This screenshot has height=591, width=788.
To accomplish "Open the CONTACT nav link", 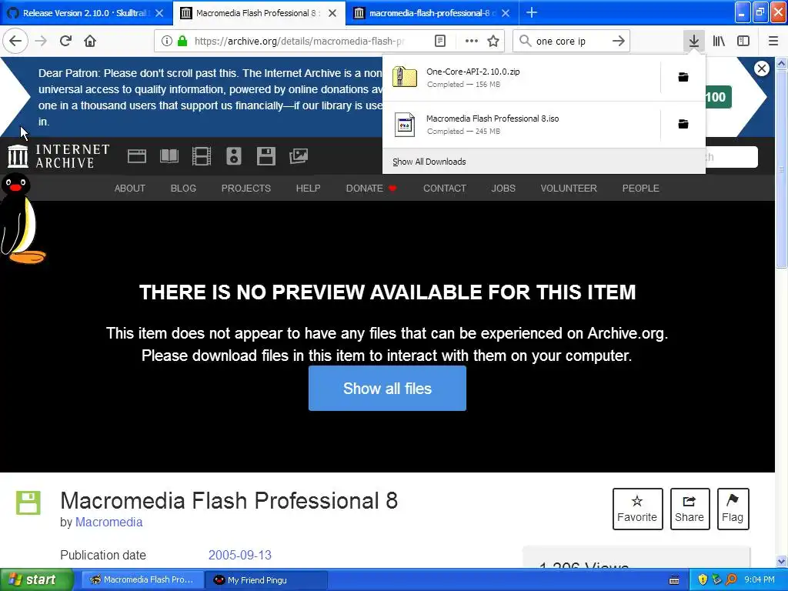I will (444, 189).
